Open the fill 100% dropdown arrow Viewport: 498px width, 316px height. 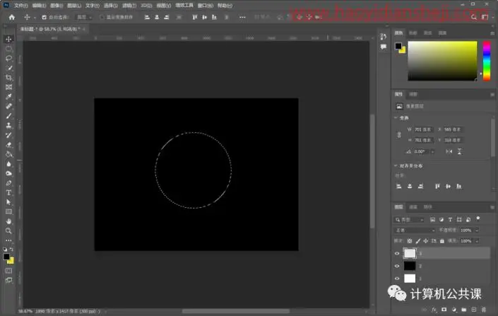click(x=477, y=241)
